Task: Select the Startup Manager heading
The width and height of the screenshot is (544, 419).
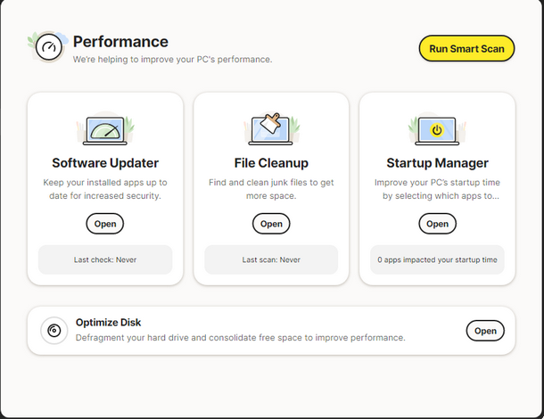Action: coord(437,163)
